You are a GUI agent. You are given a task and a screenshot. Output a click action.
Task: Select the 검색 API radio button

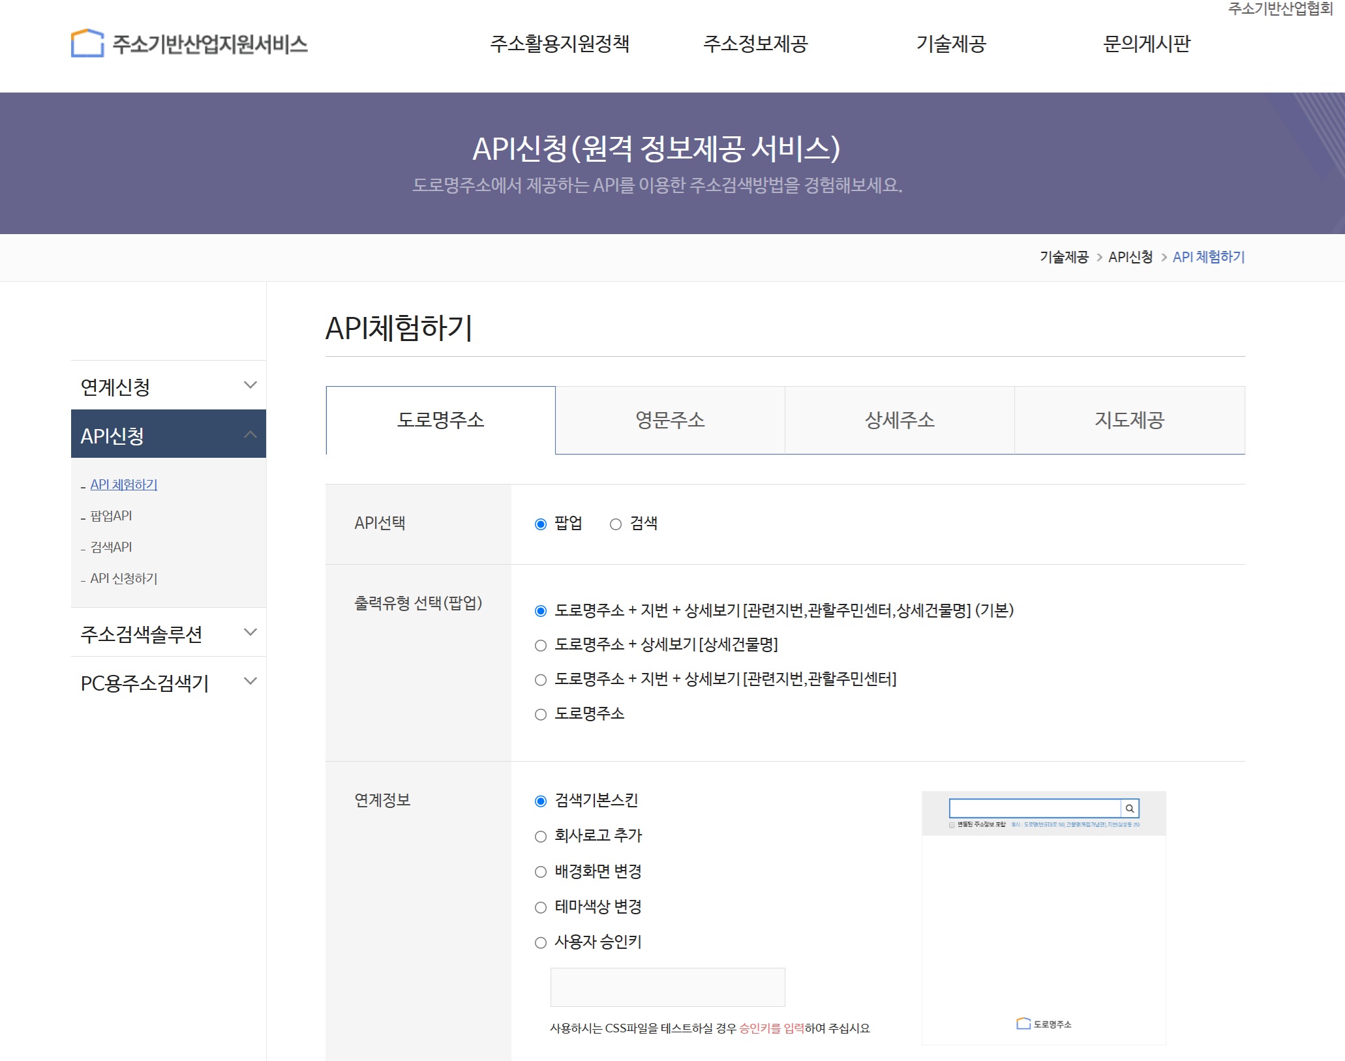coord(616,524)
